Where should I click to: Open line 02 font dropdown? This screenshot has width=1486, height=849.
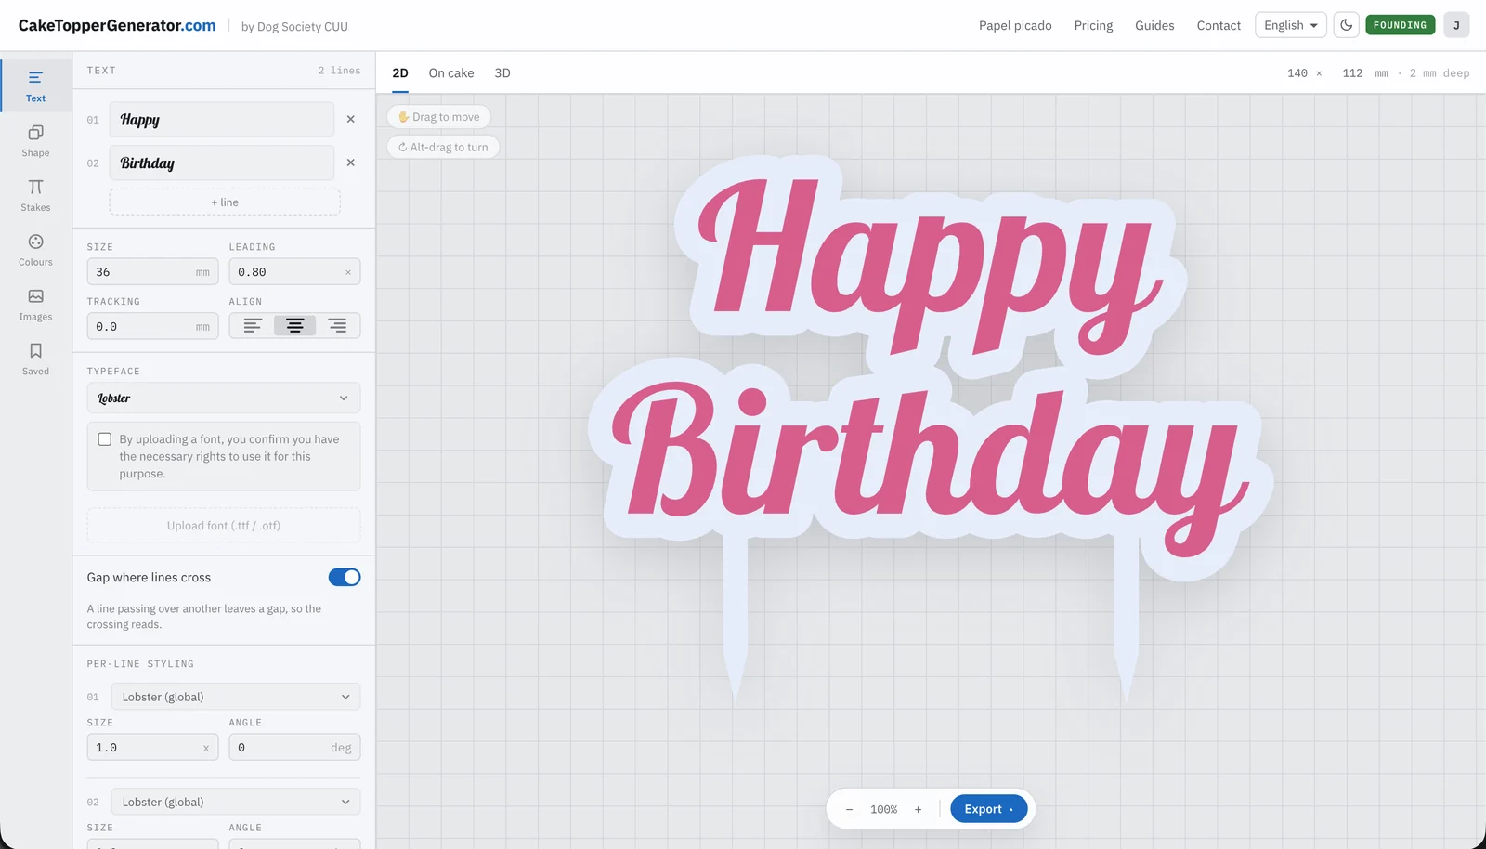(236, 802)
